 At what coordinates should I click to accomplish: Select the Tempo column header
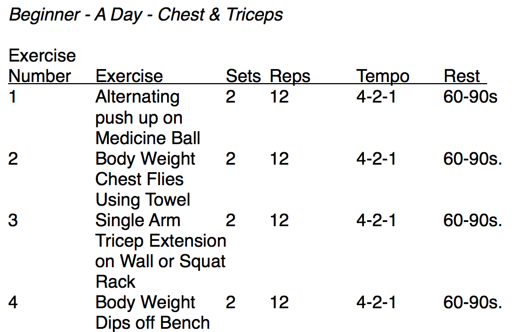[383, 77]
